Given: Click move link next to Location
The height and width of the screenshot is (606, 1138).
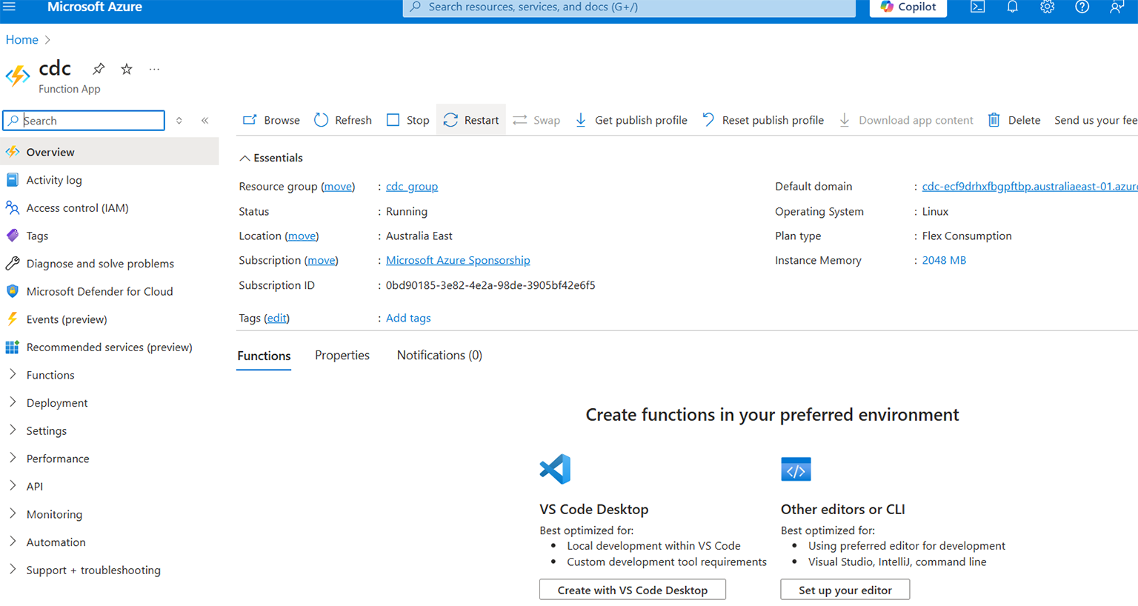Looking at the screenshot, I should (x=302, y=236).
